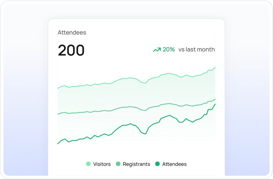273x179 pixels.
Task: Click the Attendees line starting point
Action: point(58,144)
